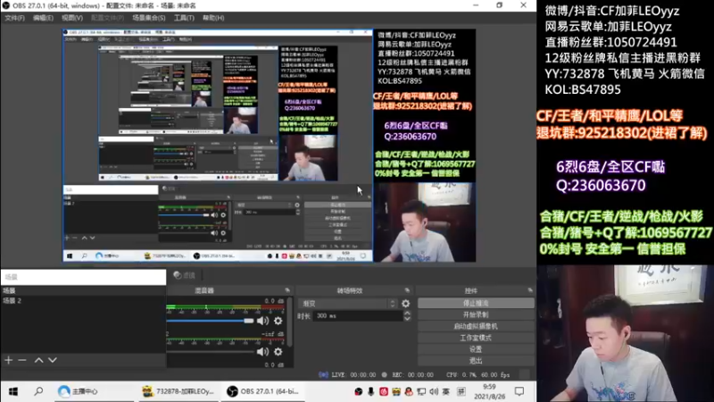Click the 时长 300 ms duration field

coord(358,316)
